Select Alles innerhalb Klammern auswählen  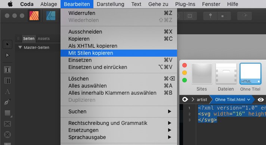point(119,93)
